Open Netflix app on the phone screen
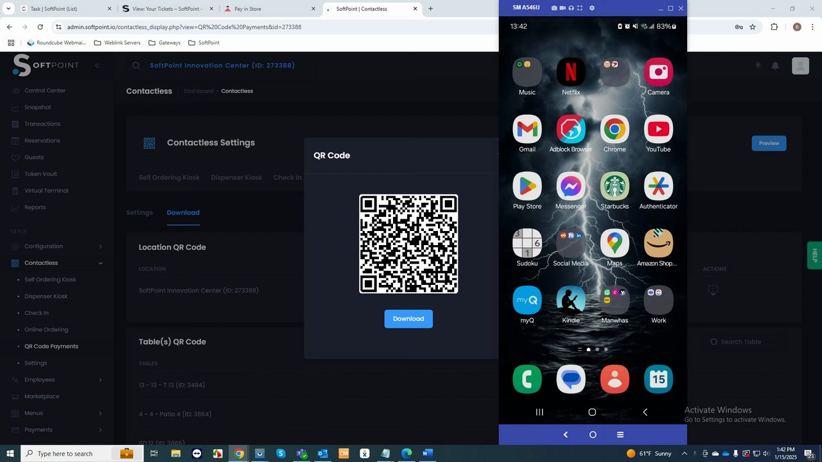The height and width of the screenshot is (462, 822). (x=571, y=72)
